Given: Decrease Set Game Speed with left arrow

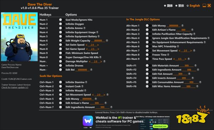Looking at the screenshot, I should (87, 49).
